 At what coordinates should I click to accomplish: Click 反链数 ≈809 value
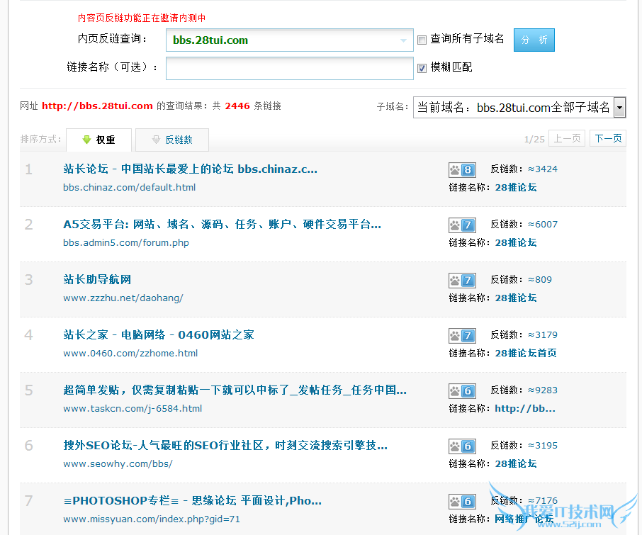pos(540,280)
